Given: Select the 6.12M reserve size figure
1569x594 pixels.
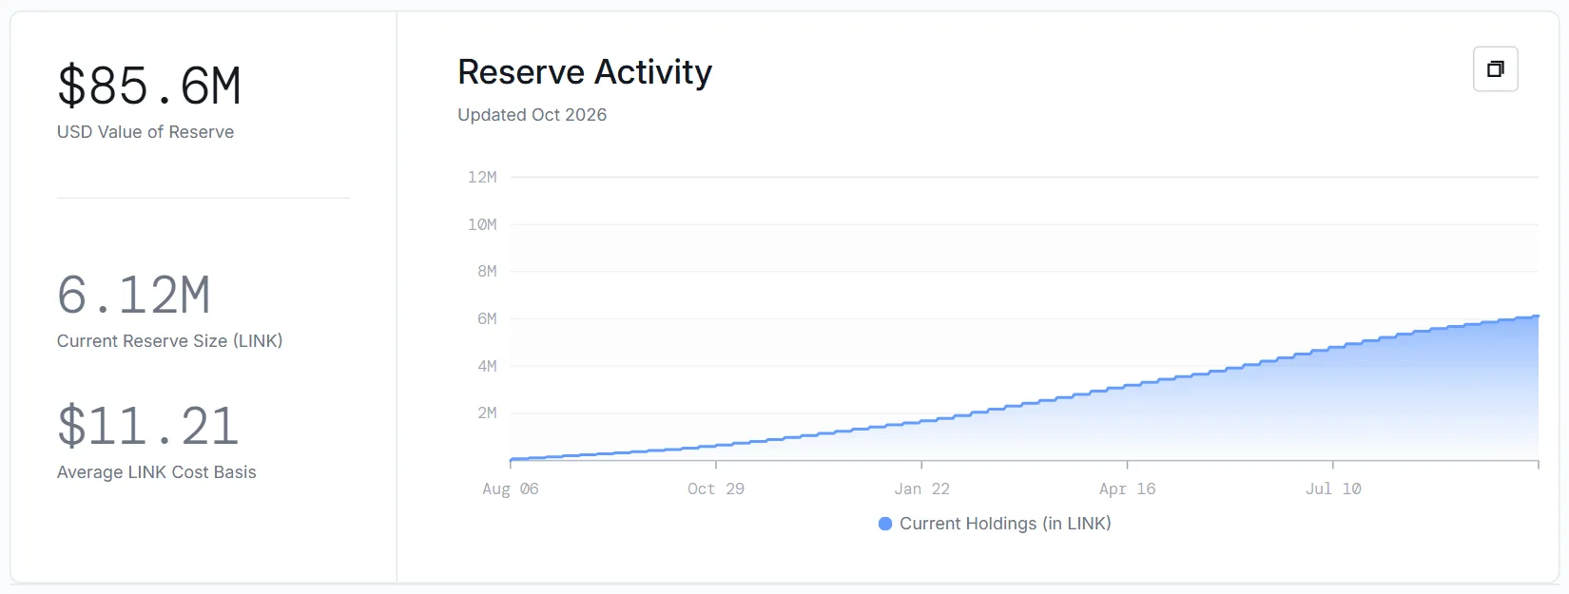Looking at the screenshot, I should (134, 295).
